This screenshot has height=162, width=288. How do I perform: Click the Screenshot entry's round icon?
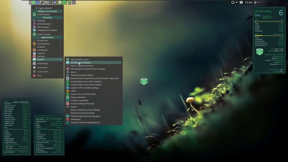[x=34, y=67]
